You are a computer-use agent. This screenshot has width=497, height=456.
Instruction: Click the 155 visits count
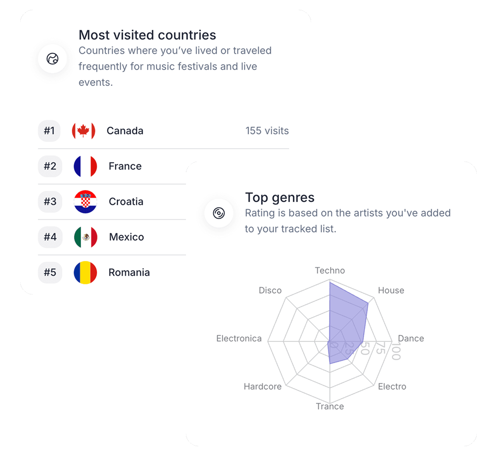(x=267, y=131)
